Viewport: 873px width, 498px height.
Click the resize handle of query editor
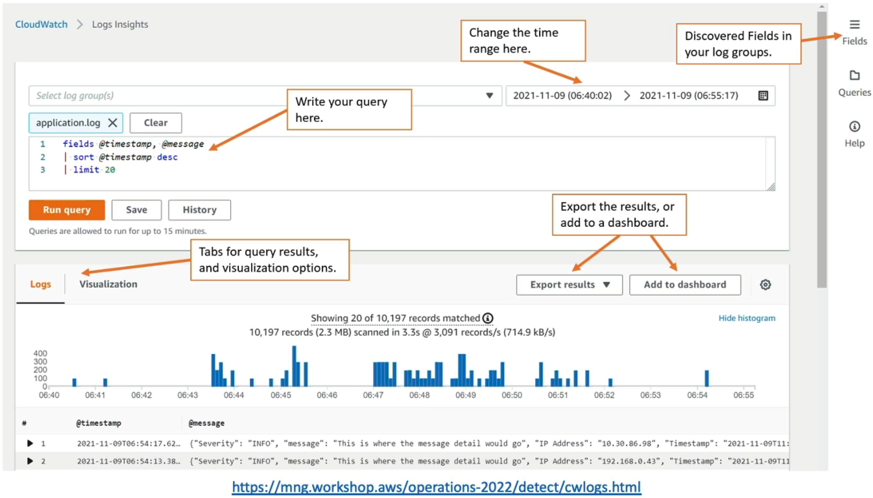(771, 187)
